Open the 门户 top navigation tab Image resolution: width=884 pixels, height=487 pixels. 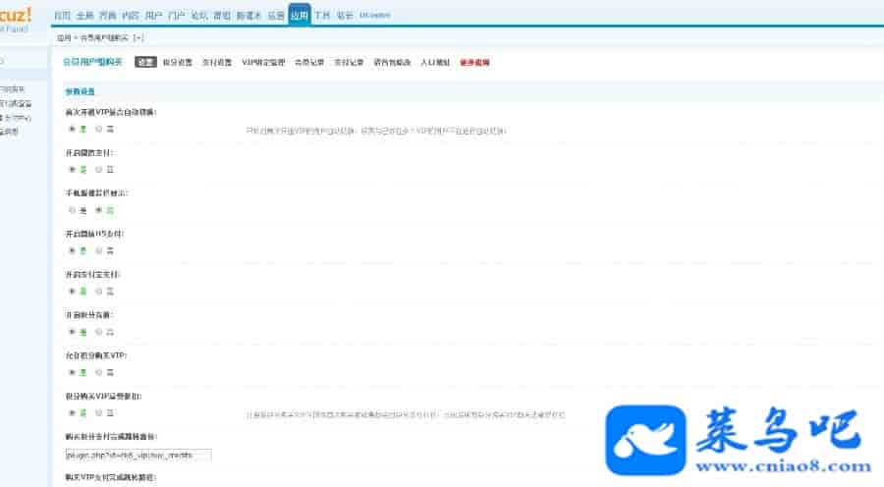pos(177,16)
